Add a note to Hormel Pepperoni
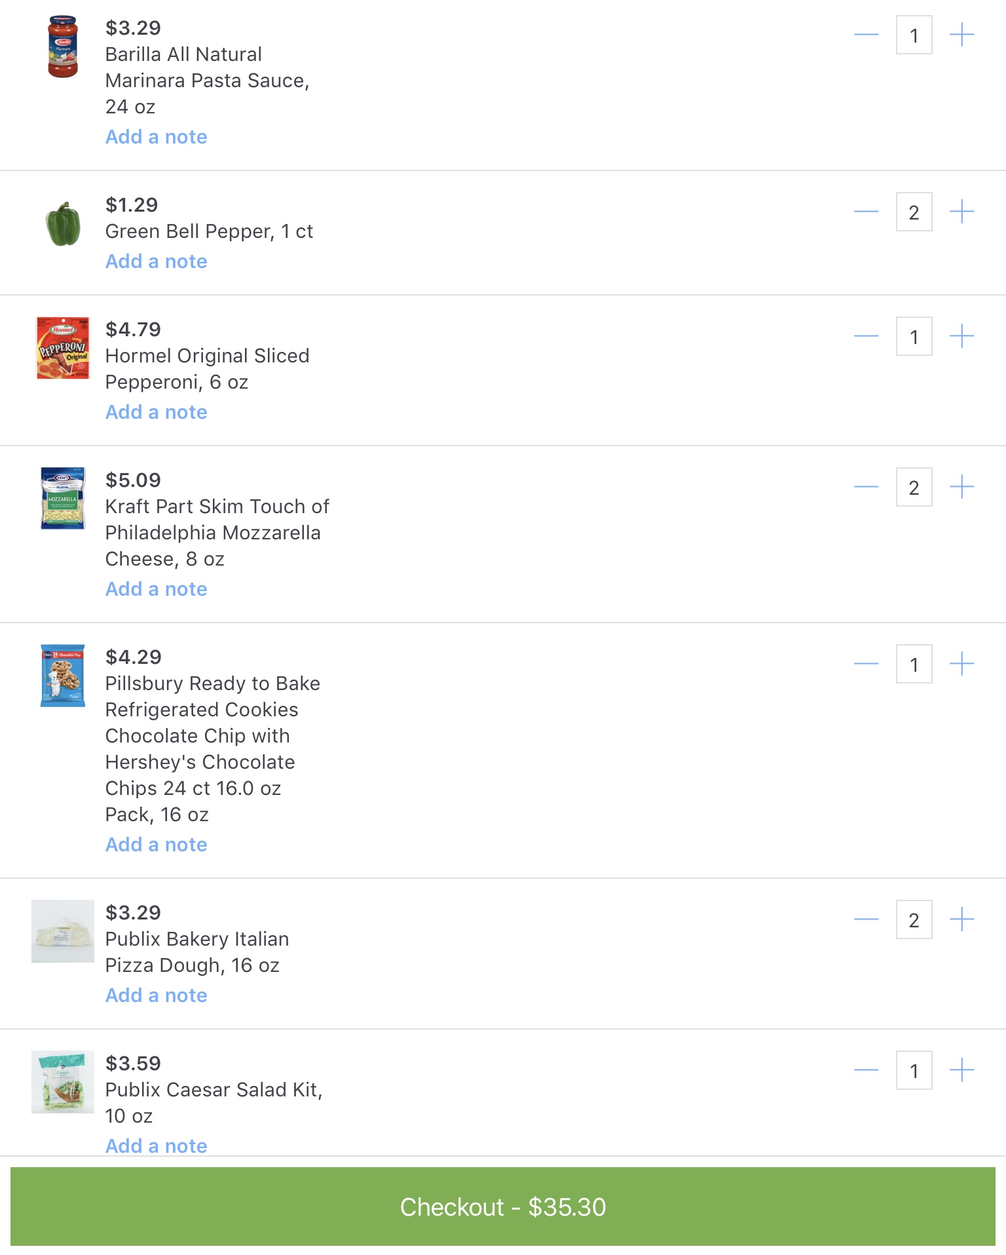1006x1255 pixels. [x=157, y=412]
